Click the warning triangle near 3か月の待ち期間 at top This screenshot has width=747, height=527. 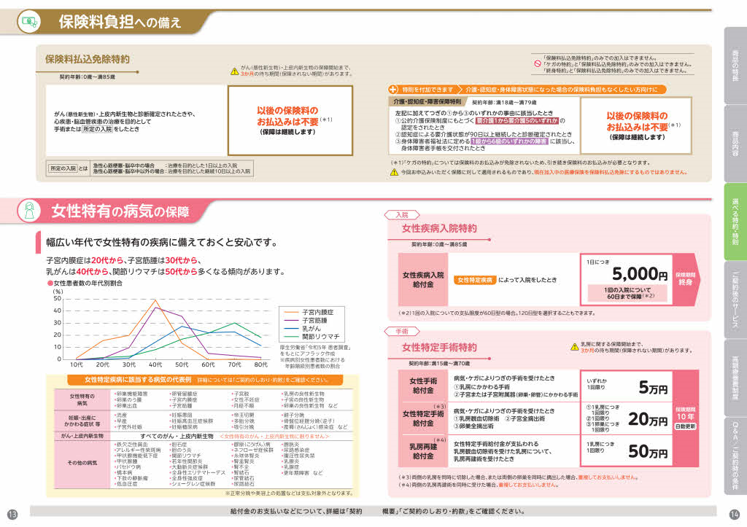click(235, 71)
